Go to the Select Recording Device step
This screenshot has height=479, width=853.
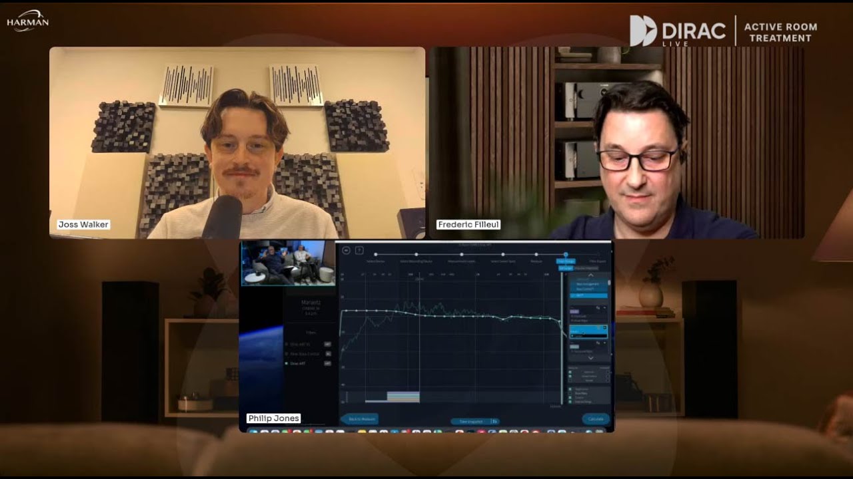pyautogui.click(x=417, y=254)
